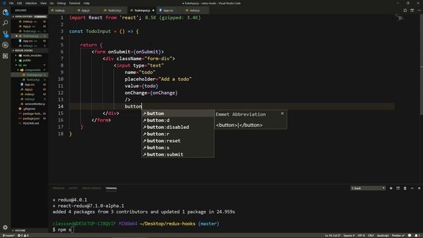
Task: Split the terminal panel
Action: (398, 188)
